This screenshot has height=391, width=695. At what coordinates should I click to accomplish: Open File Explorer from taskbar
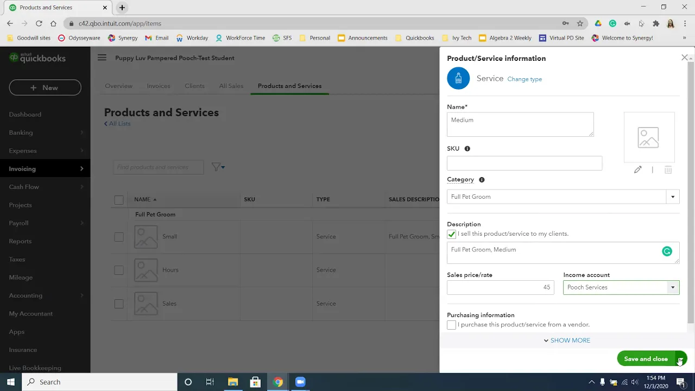(233, 382)
